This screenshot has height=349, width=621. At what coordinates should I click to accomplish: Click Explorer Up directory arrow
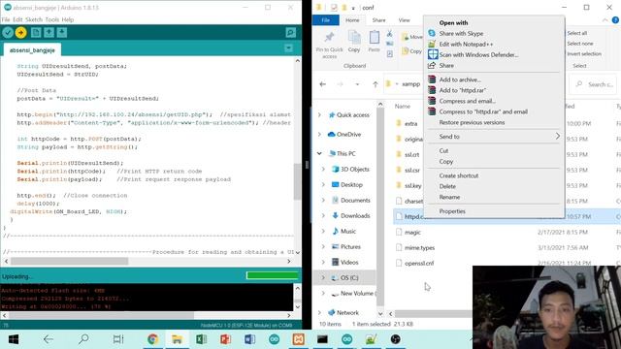[x=376, y=84]
